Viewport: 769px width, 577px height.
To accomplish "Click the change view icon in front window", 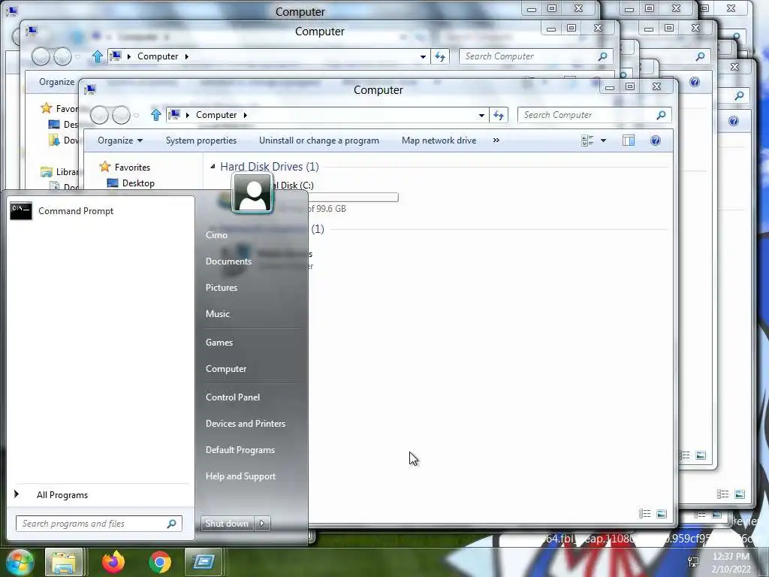I will 587,140.
